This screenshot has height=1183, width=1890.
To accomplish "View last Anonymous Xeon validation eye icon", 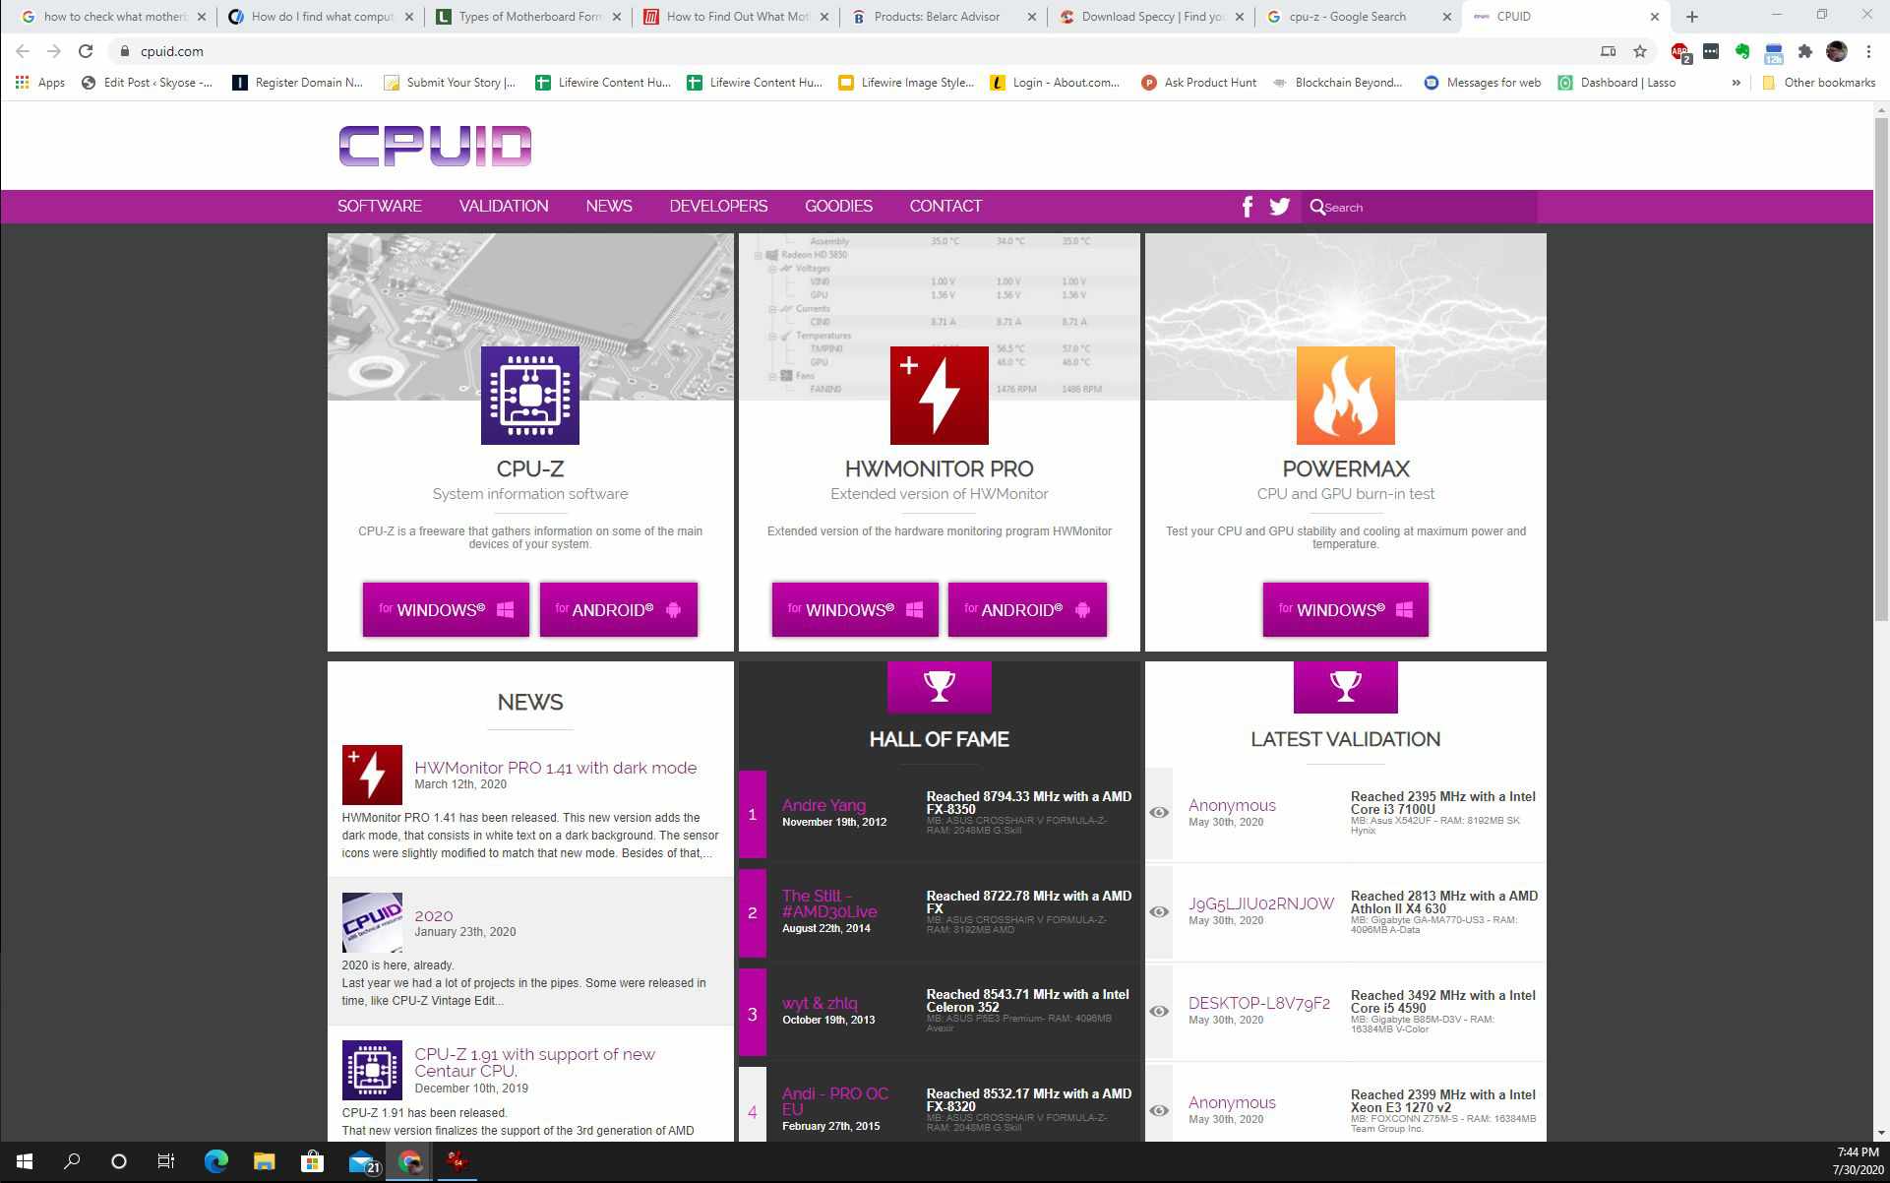I will pyautogui.click(x=1159, y=1111).
